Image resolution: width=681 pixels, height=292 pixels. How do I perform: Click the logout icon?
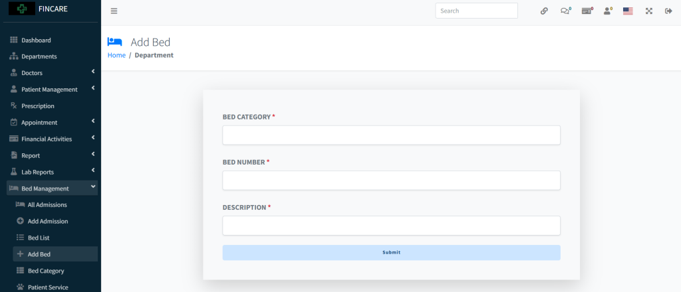coord(668,11)
